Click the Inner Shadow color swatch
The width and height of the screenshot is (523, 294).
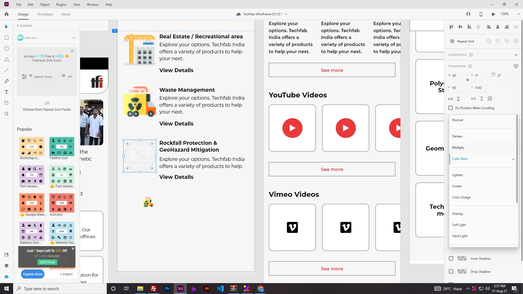462,258
